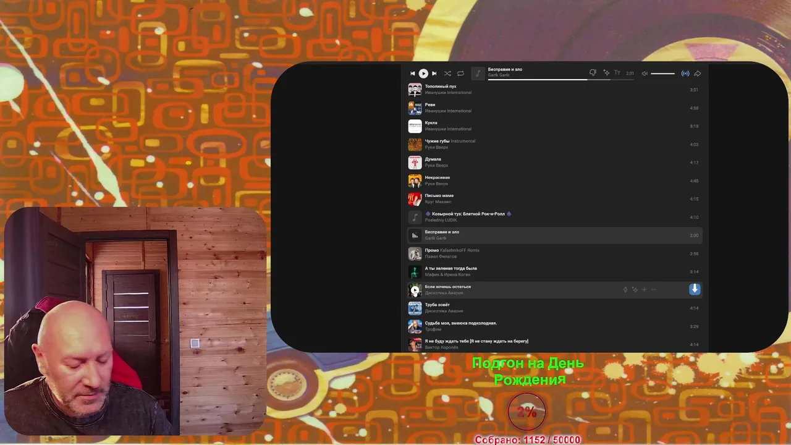Viewport: 791px width, 445px height.
Task: Click lightning icon on Если хочешь остаться row
Action: click(x=625, y=289)
